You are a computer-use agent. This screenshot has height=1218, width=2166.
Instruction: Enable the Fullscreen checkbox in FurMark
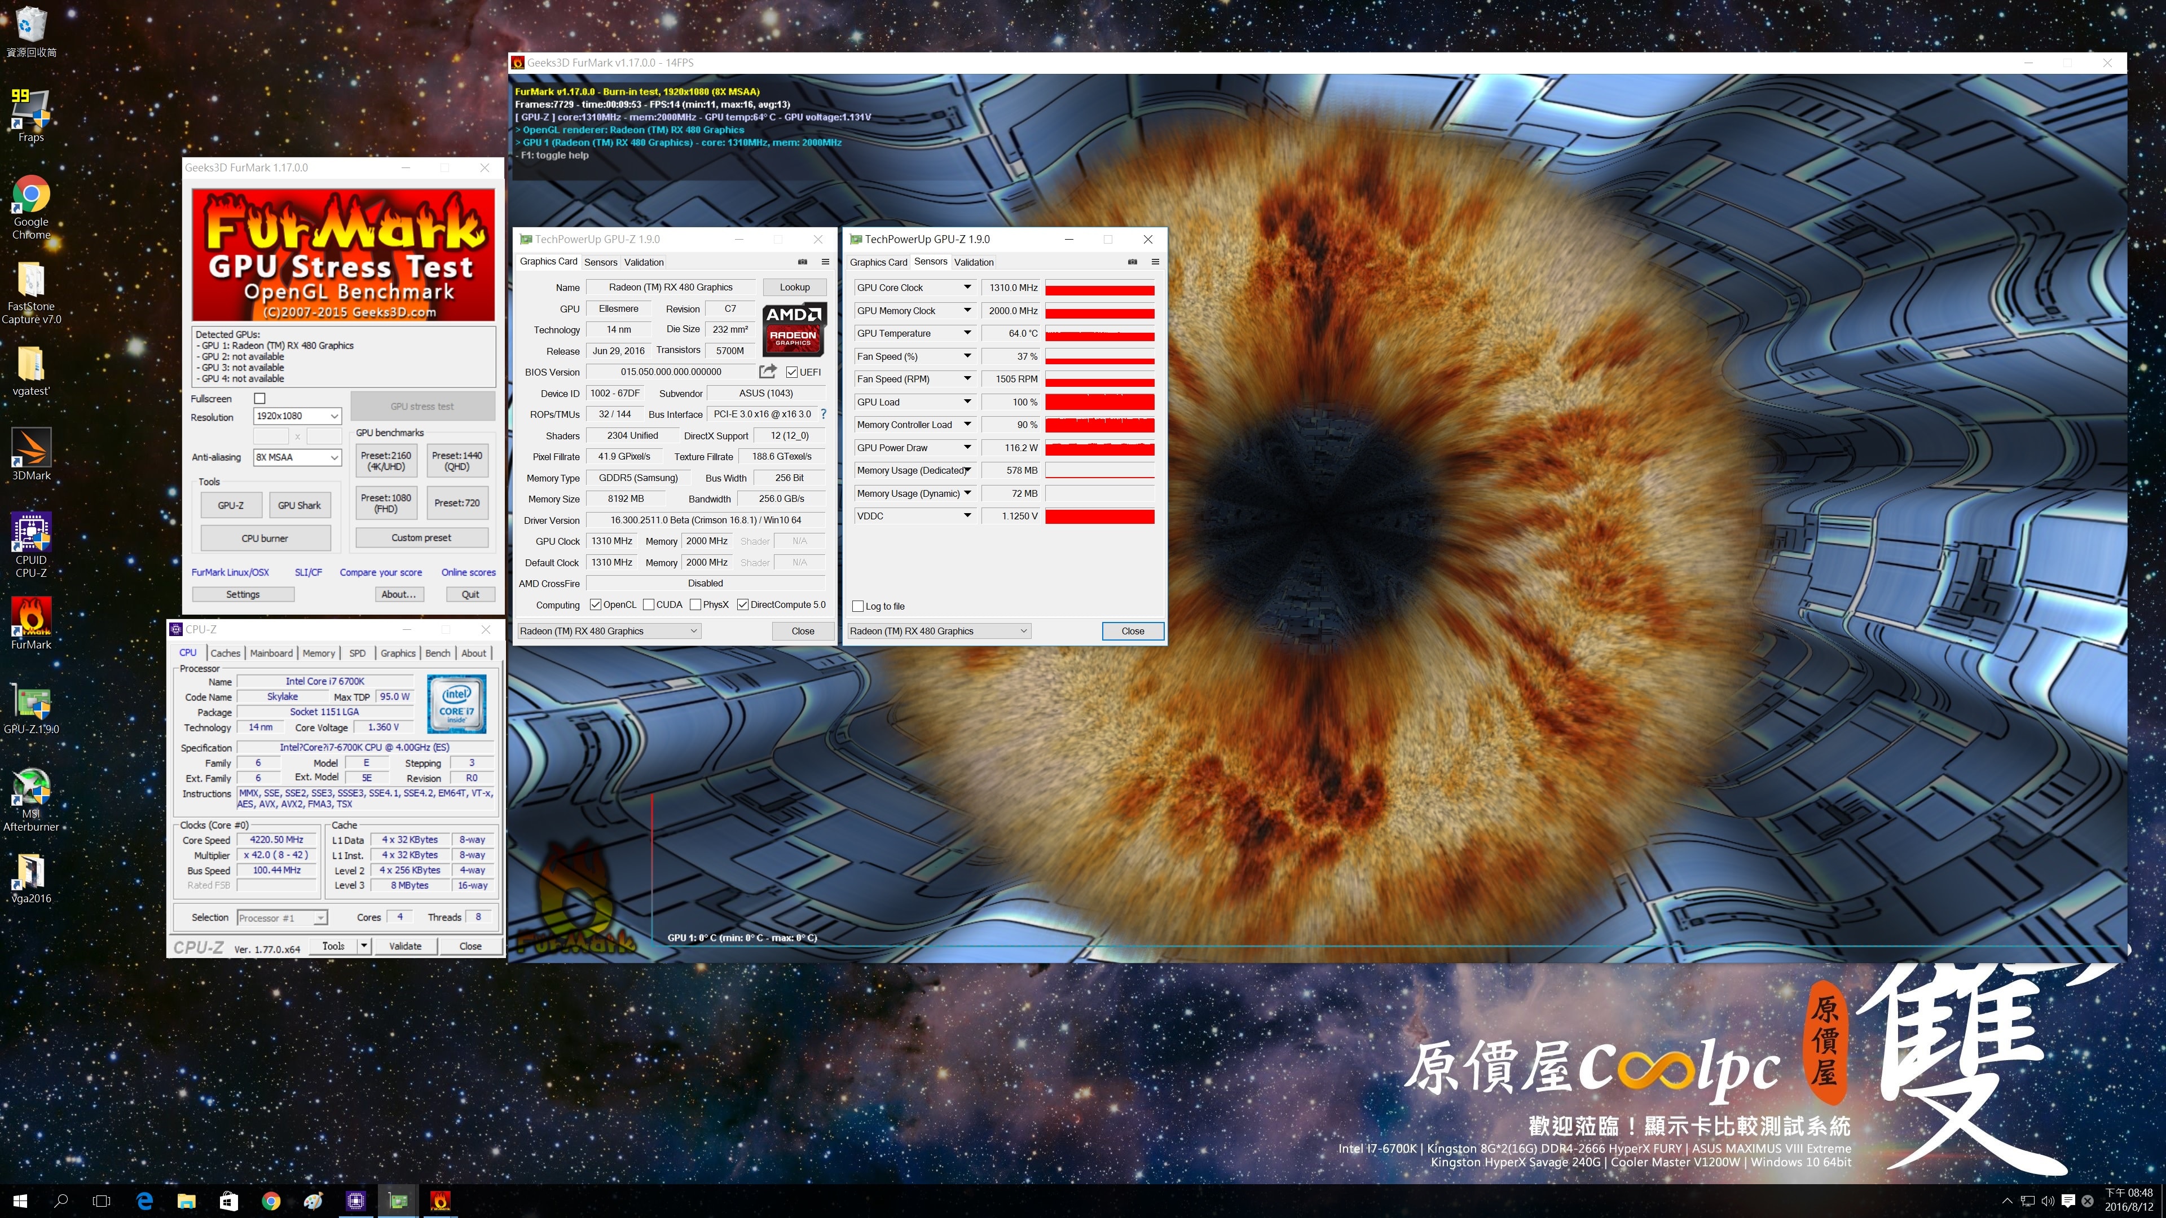tap(260, 399)
